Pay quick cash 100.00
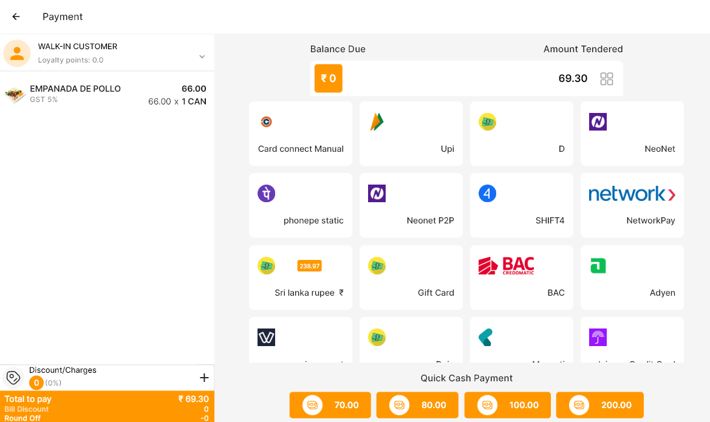Screen dimensions: 710x422 [x=508, y=405]
